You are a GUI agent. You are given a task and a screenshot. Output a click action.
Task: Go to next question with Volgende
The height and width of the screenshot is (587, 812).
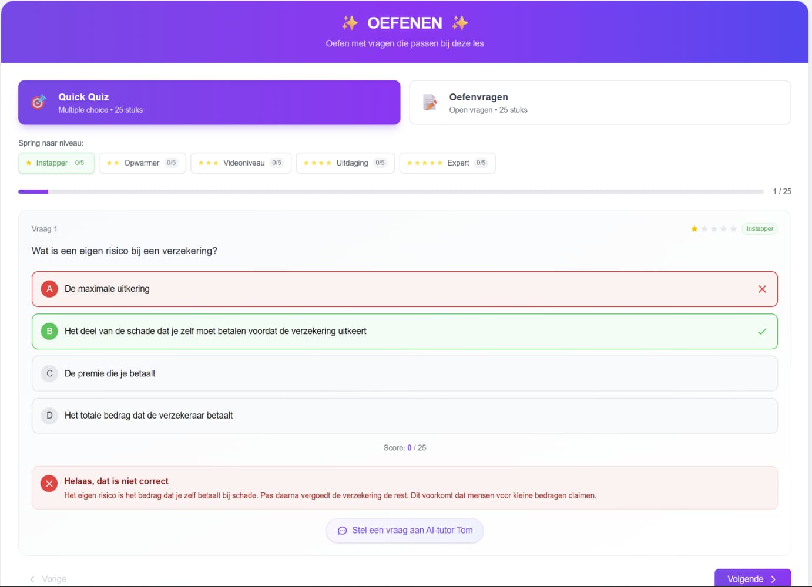pos(753,578)
